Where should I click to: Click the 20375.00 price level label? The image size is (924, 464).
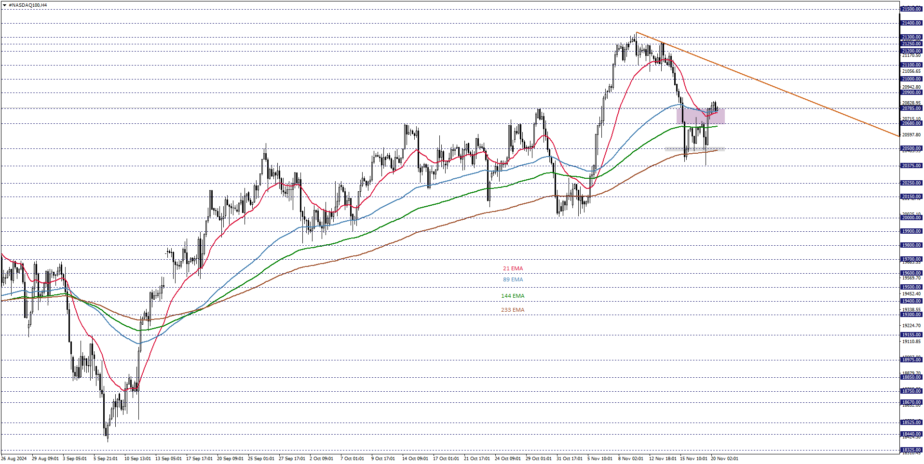[x=911, y=166]
